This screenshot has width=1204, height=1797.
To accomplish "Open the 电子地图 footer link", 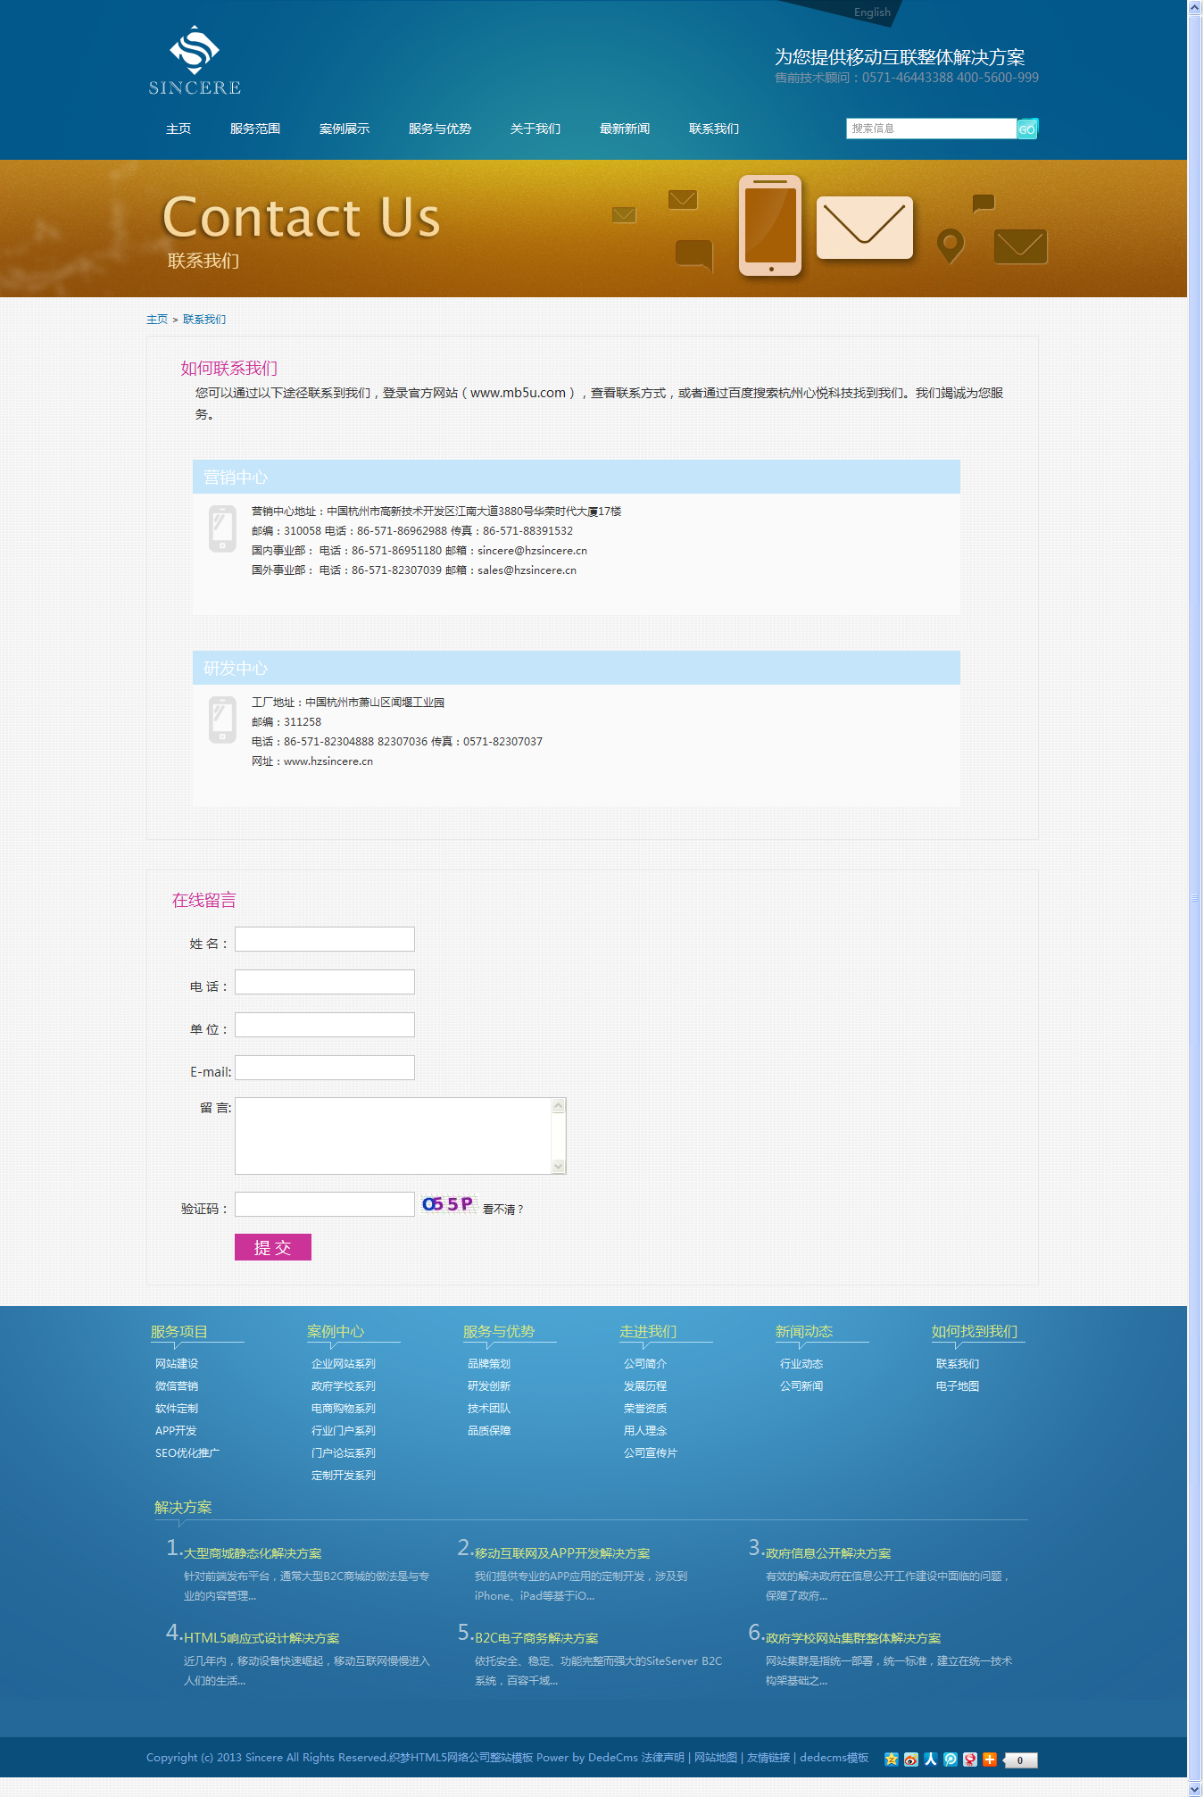I will (957, 1386).
